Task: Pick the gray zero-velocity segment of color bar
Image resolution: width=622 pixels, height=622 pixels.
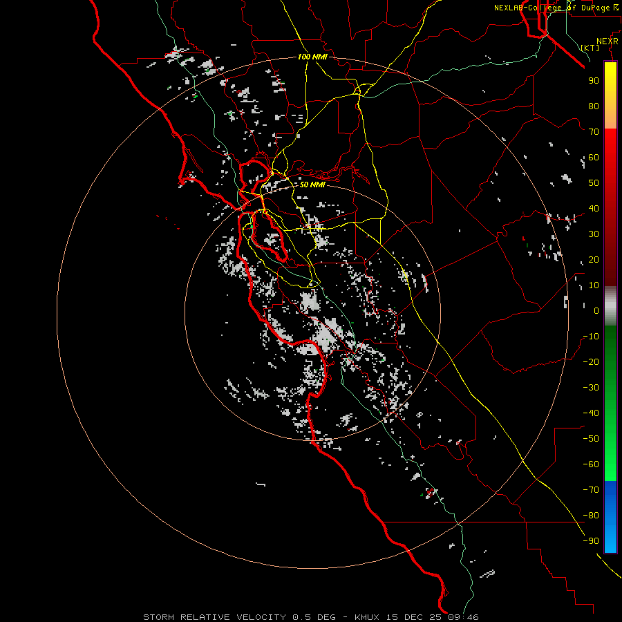Action: [610, 305]
